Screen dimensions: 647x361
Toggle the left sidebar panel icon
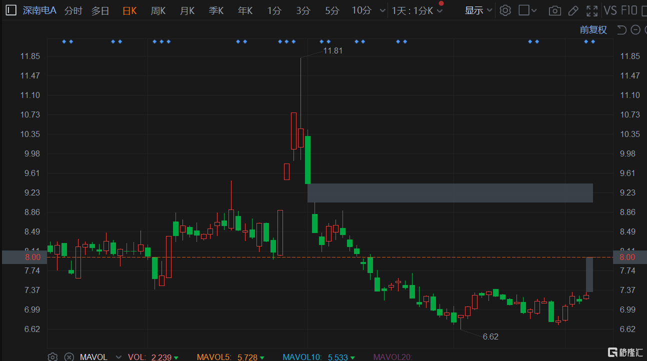(x=10, y=10)
